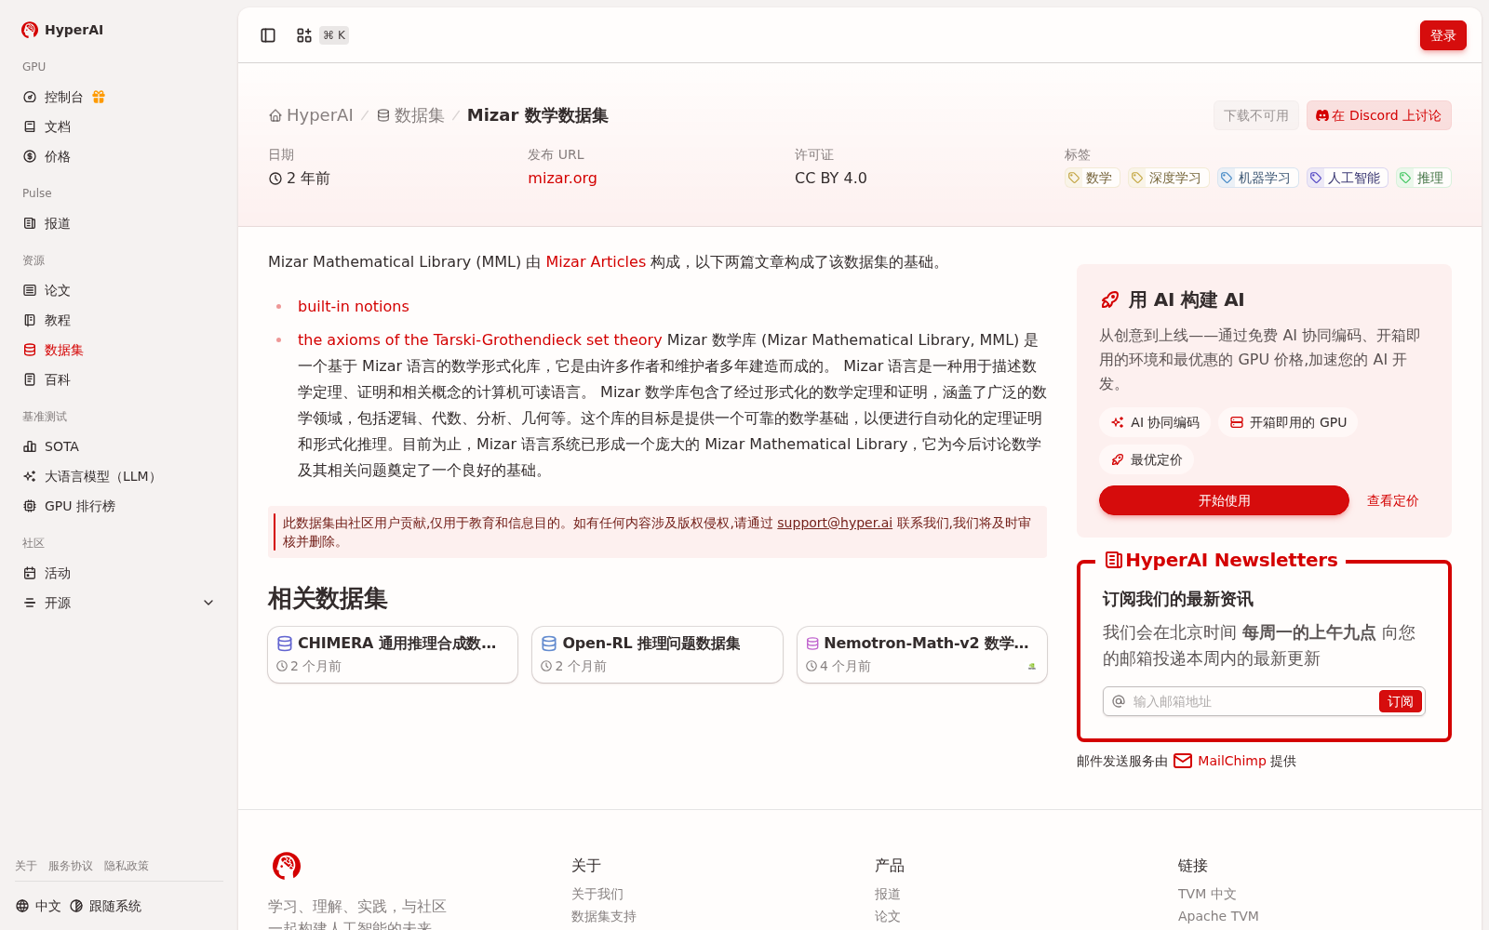The width and height of the screenshot is (1489, 930).
Task: Click the gift icon next to 控制台
Action: 99,97
